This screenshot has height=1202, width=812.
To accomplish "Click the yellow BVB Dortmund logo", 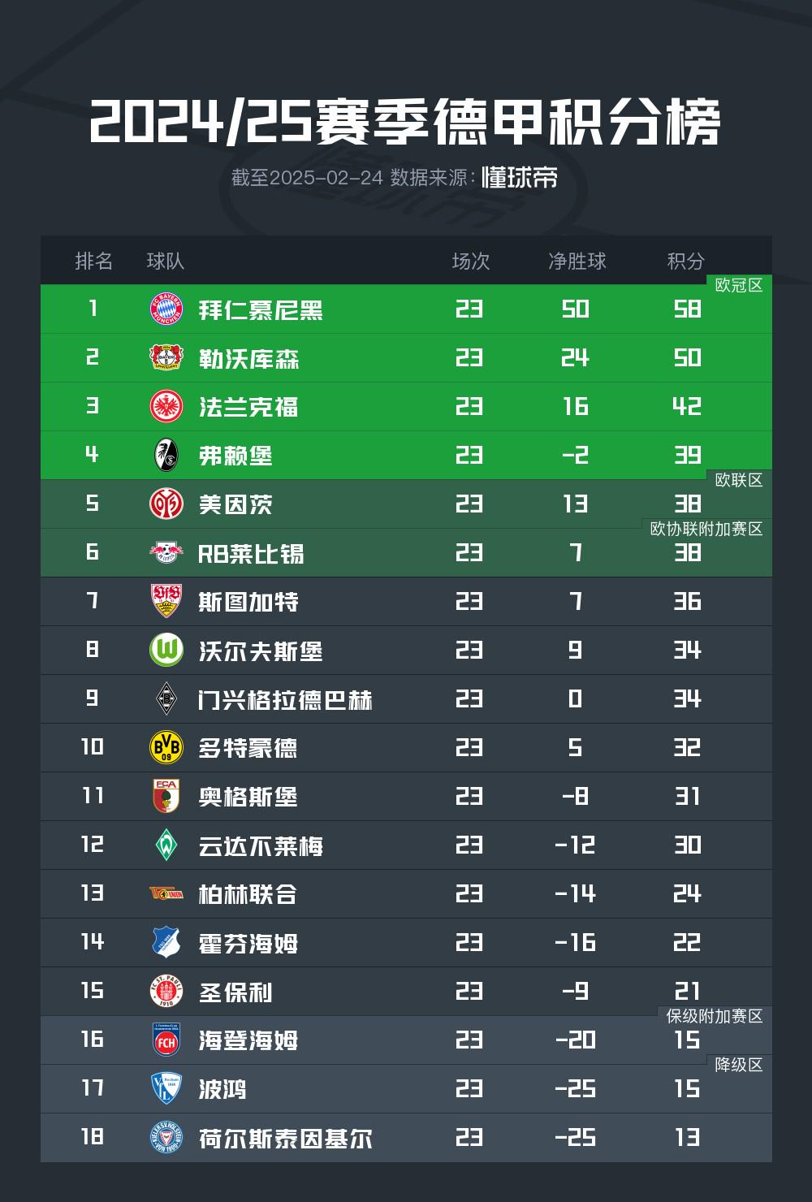I will click(166, 748).
